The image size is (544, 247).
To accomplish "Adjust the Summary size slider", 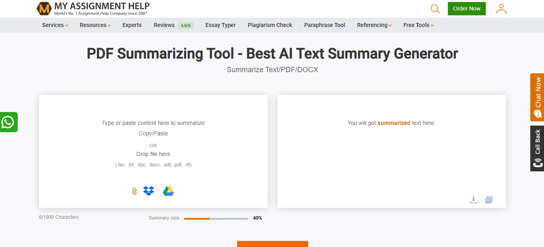I will (x=210, y=218).
